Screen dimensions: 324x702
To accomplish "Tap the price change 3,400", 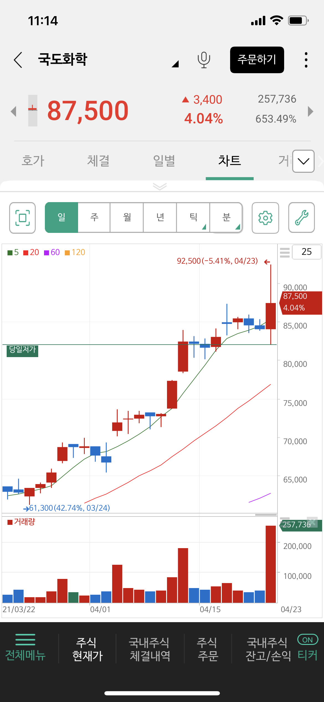I will click(x=208, y=100).
